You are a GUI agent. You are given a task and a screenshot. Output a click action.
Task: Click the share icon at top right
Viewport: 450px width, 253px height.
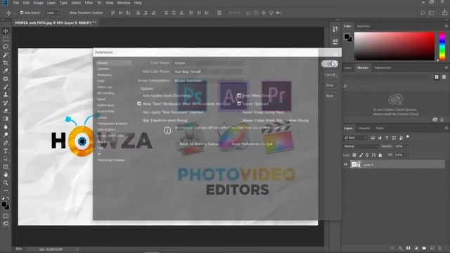(x=444, y=13)
